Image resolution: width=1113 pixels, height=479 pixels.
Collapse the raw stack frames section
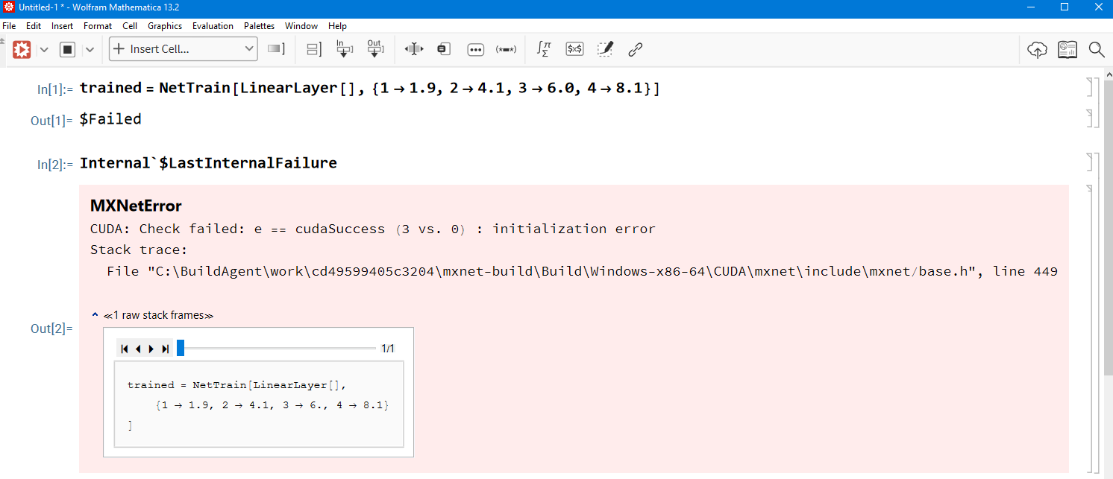point(95,315)
